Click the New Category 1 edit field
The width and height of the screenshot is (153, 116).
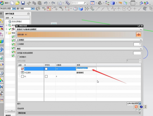coord(86,69)
